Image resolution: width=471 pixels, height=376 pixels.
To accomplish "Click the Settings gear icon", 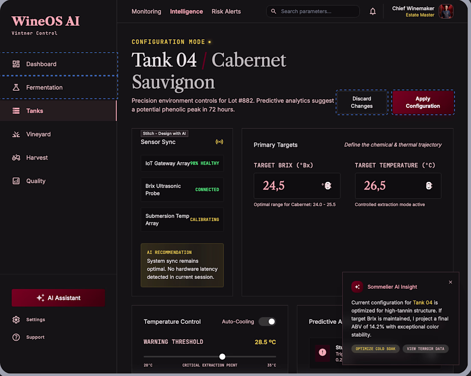I will (16, 320).
